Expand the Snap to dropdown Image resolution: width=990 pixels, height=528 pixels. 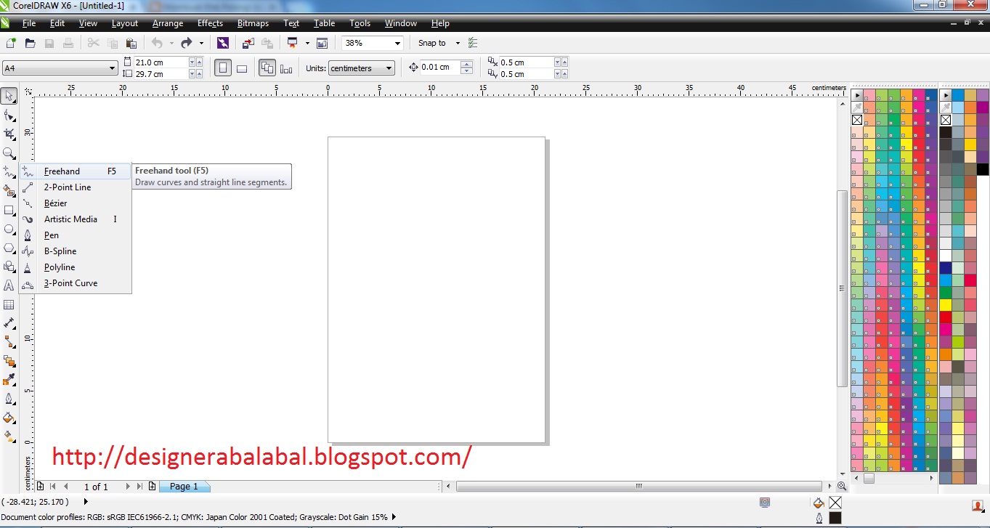pyautogui.click(x=458, y=44)
